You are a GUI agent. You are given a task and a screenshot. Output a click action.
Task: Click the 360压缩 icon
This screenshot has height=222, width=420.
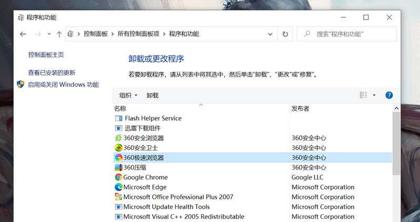click(x=119, y=167)
